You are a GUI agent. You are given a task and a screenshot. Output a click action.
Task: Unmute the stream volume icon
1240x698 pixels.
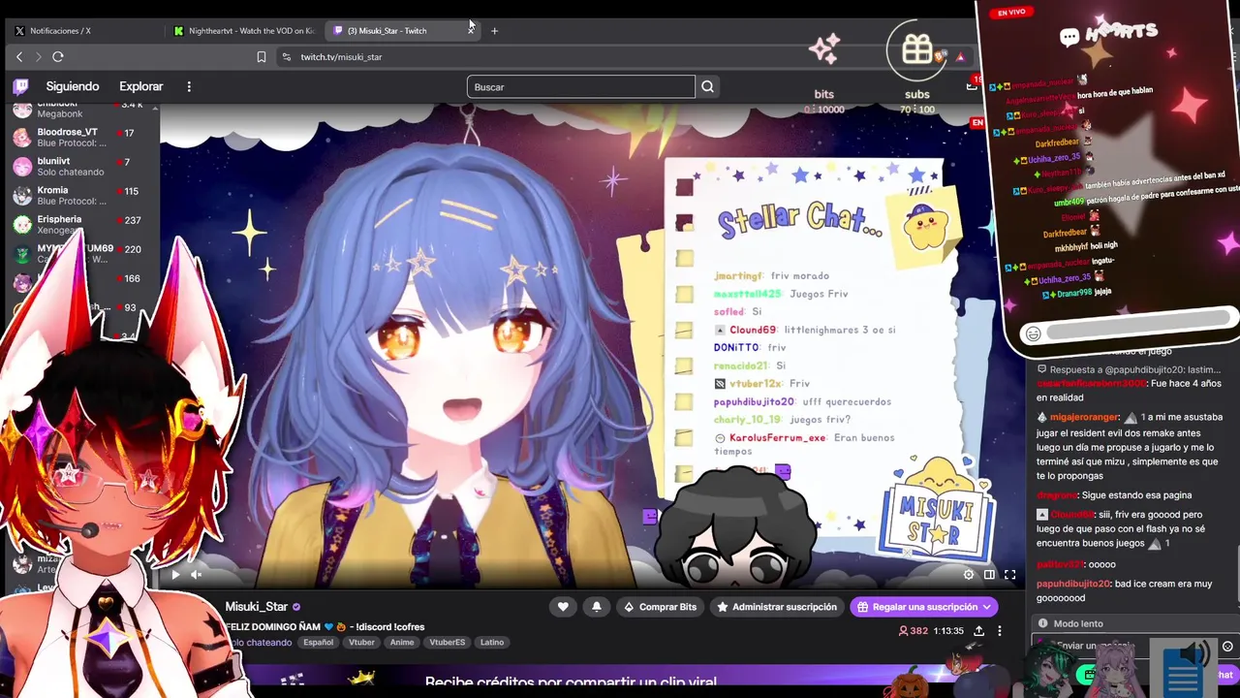[196, 574]
